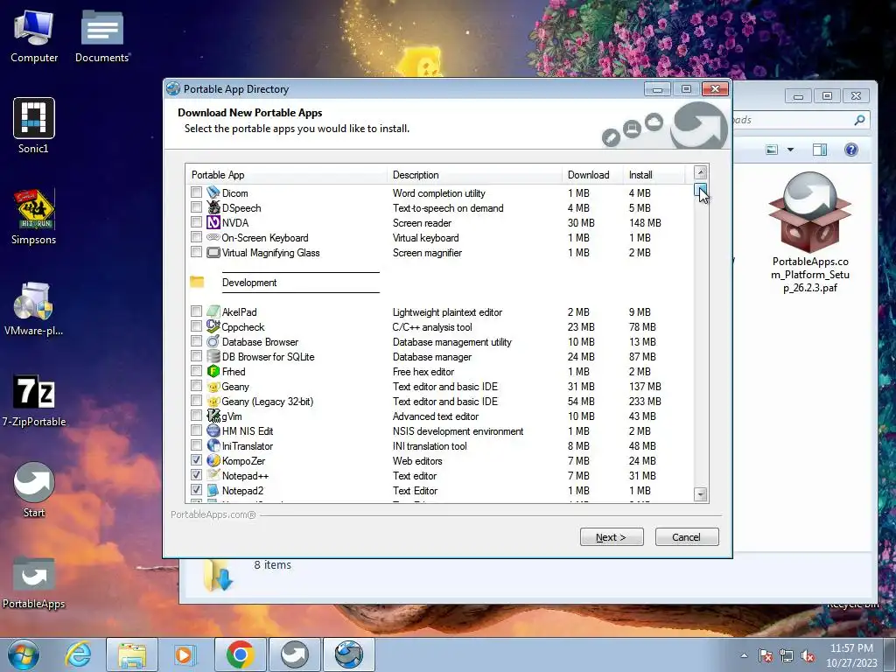Check the AkelPad checkbox
The width and height of the screenshot is (896, 672).
pos(196,311)
